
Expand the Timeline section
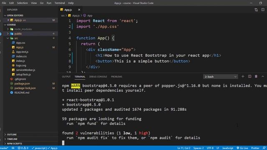[12, 139]
